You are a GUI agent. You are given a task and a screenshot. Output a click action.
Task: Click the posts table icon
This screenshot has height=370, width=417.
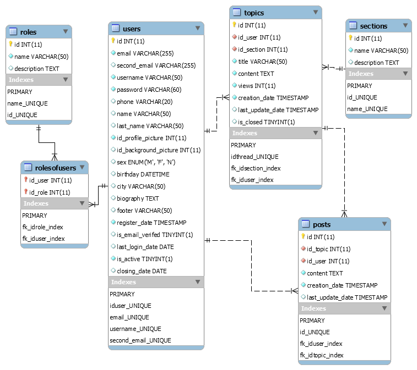tap(306, 224)
